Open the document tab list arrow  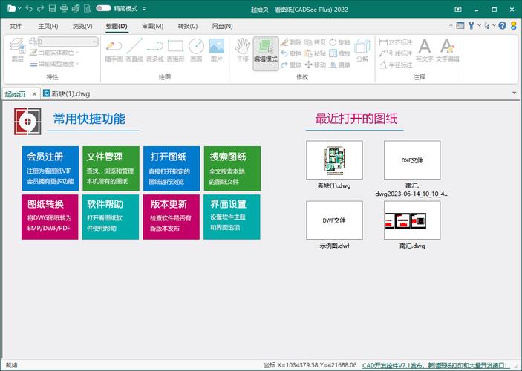tap(515, 93)
